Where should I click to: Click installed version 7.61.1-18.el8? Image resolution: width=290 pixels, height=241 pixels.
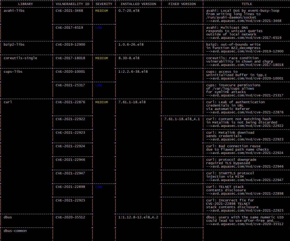(x=132, y=102)
